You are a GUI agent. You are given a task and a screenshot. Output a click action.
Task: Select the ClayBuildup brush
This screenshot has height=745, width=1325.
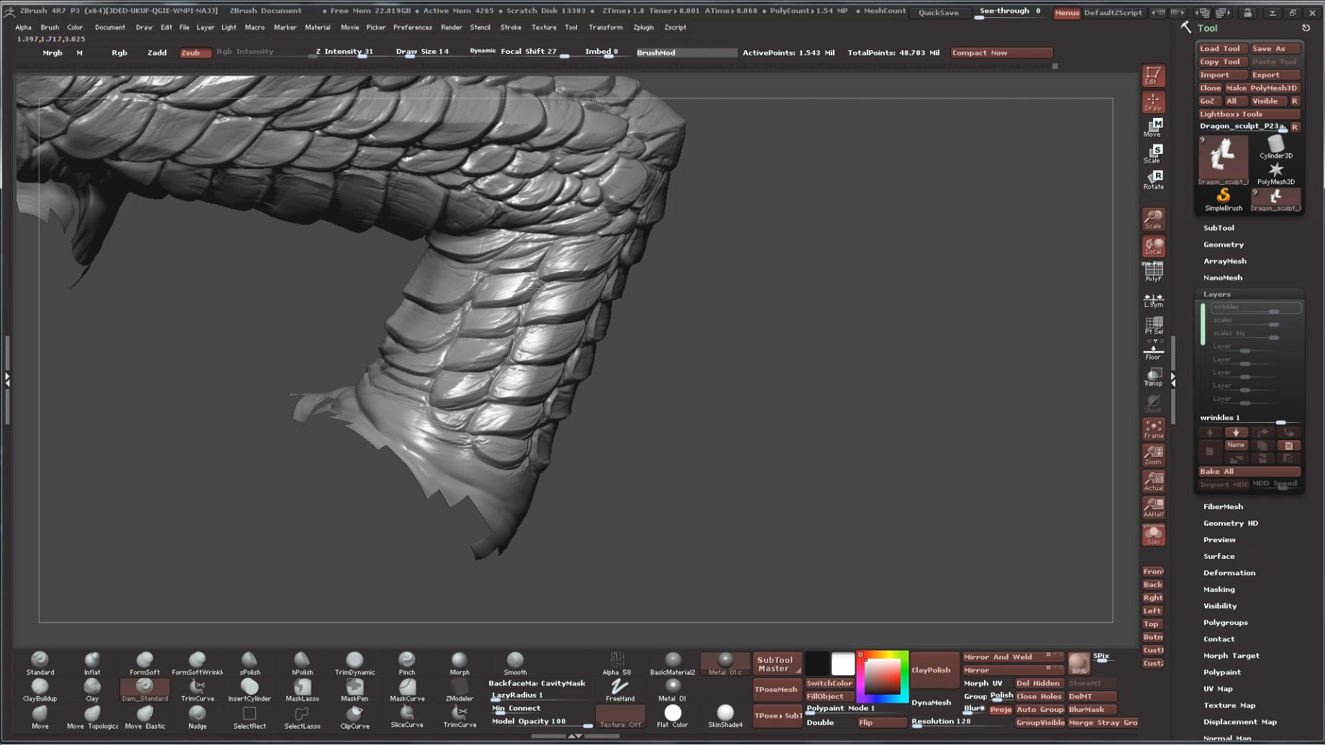40,690
